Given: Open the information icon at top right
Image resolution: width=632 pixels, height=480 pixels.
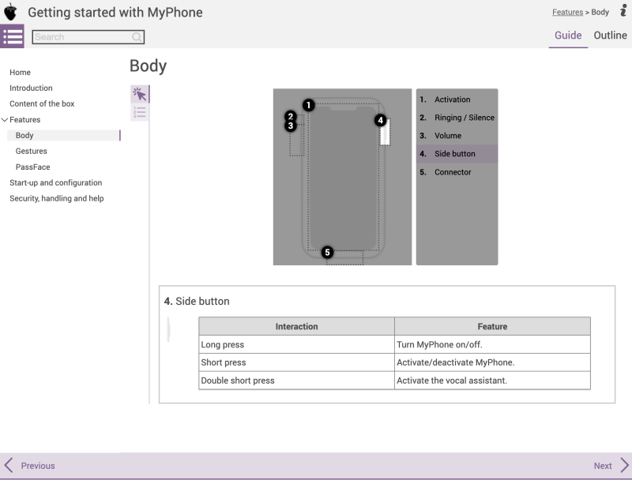Looking at the screenshot, I should point(623,11).
